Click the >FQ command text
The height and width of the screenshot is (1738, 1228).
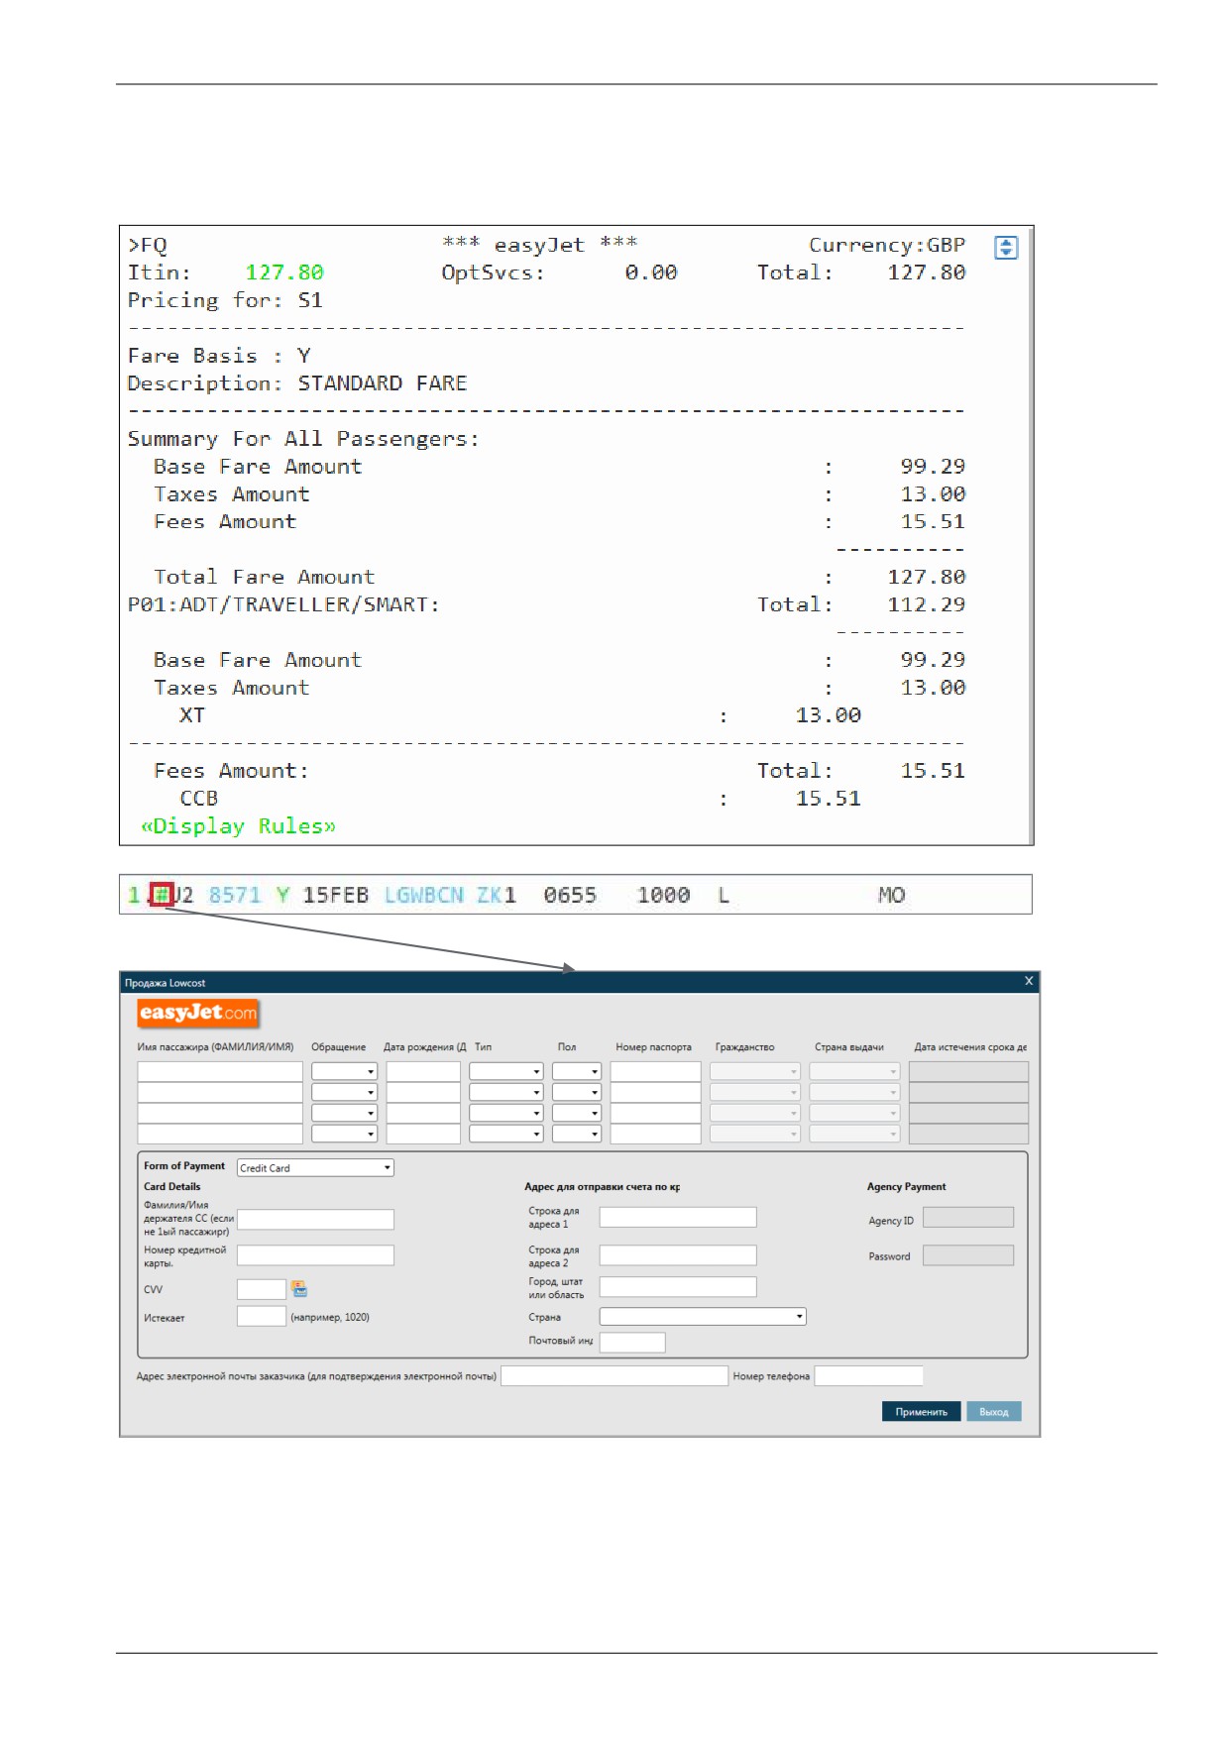tap(148, 245)
